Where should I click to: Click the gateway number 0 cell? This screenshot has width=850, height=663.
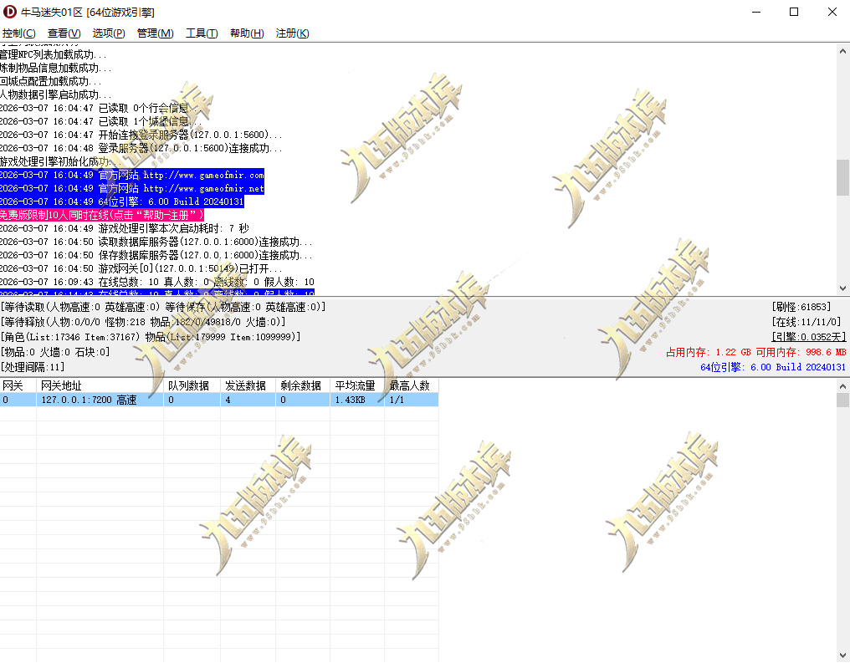18,400
